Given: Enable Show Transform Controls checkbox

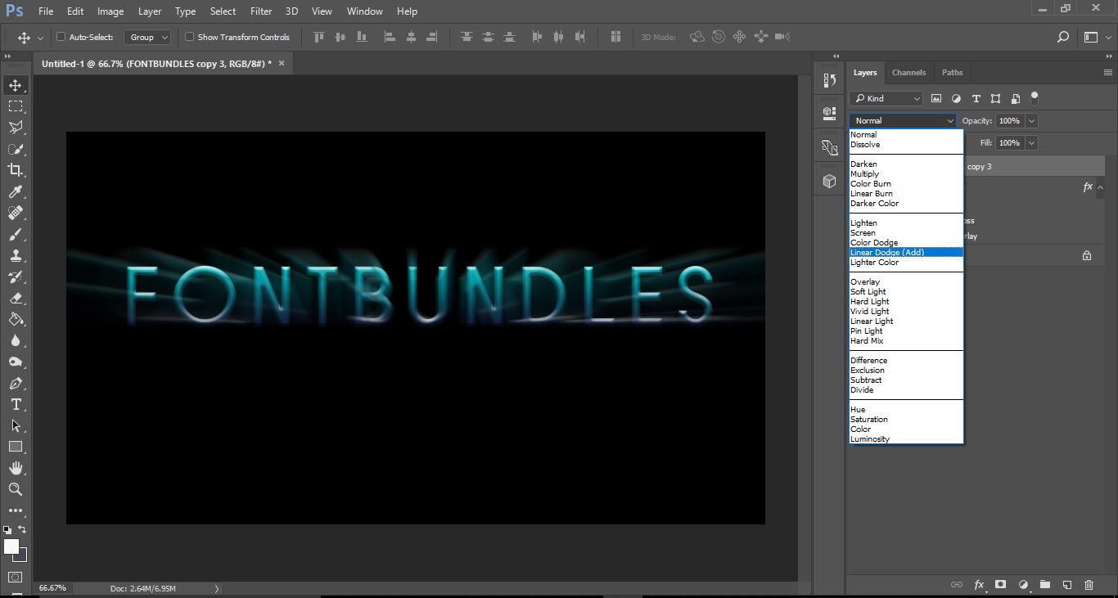Looking at the screenshot, I should tap(189, 37).
